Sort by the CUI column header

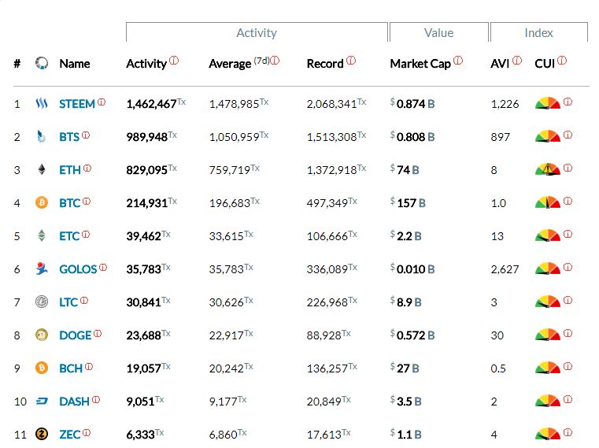coord(545,64)
